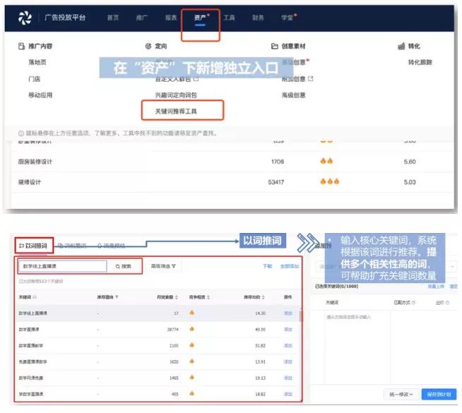Open the 推荐理由 column filter
Image resolution: width=462 pixels, height=413 pixels.
tap(117, 297)
